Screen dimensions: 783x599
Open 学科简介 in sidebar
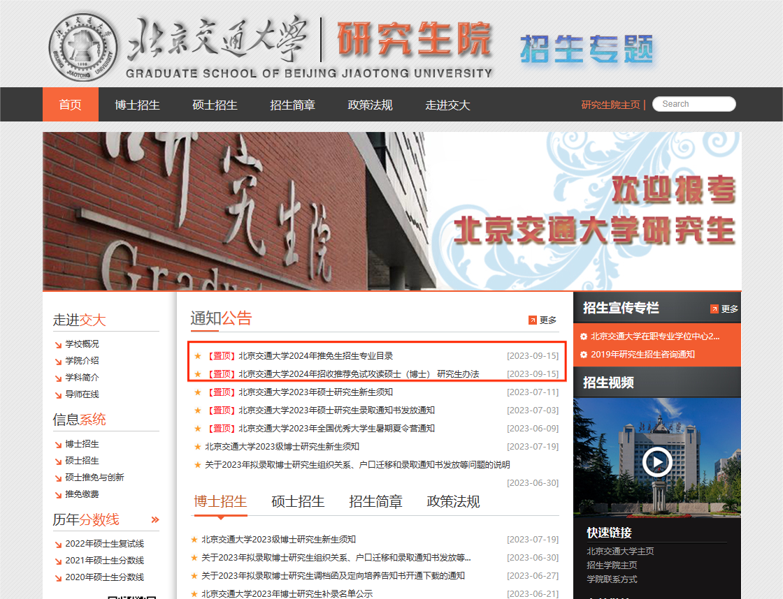tap(82, 378)
